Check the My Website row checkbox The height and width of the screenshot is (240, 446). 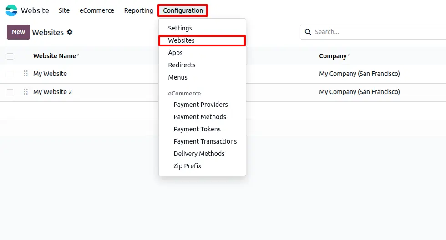10,74
